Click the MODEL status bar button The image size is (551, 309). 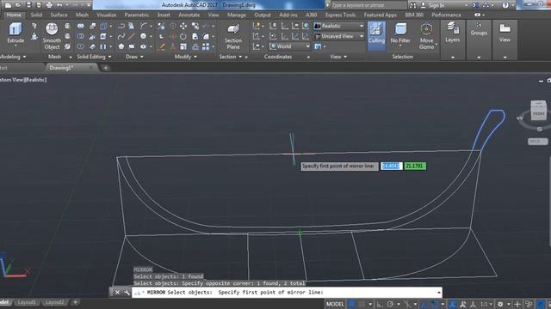pos(335,304)
